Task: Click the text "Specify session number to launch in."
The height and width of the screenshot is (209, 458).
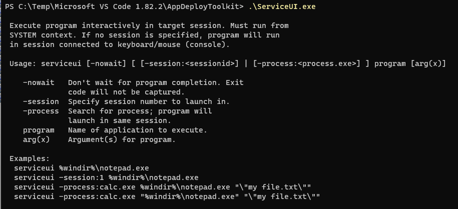Action: click(x=149, y=101)
